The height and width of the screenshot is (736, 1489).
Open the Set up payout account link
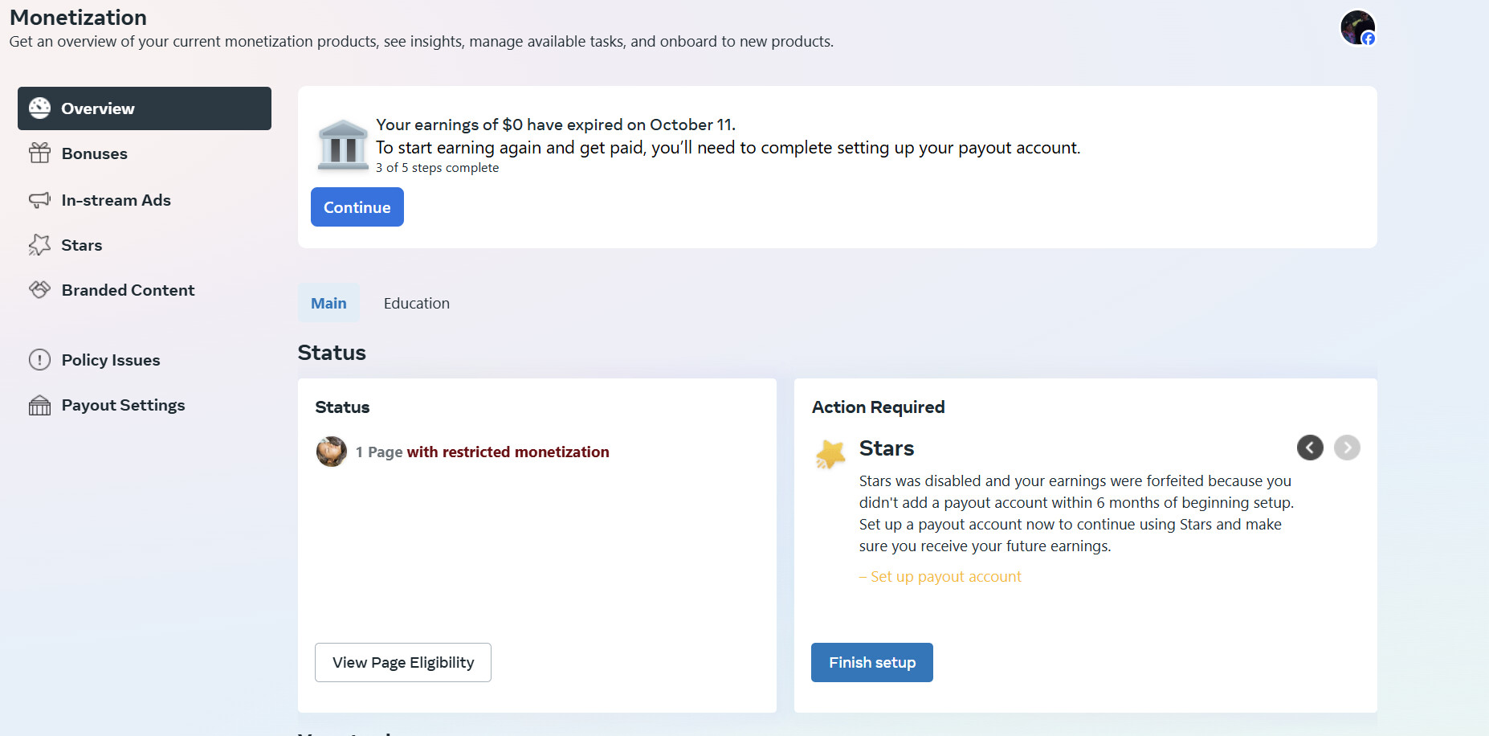(945, 577)
